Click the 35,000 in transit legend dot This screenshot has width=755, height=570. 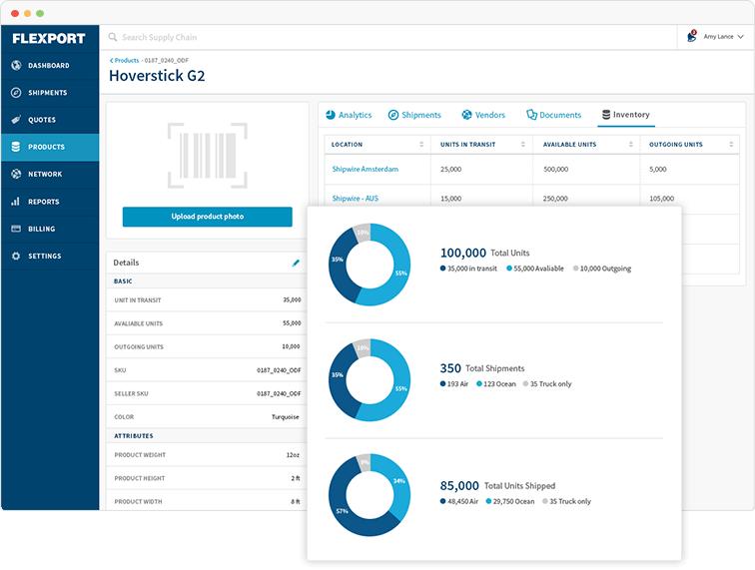pos(442,269)
